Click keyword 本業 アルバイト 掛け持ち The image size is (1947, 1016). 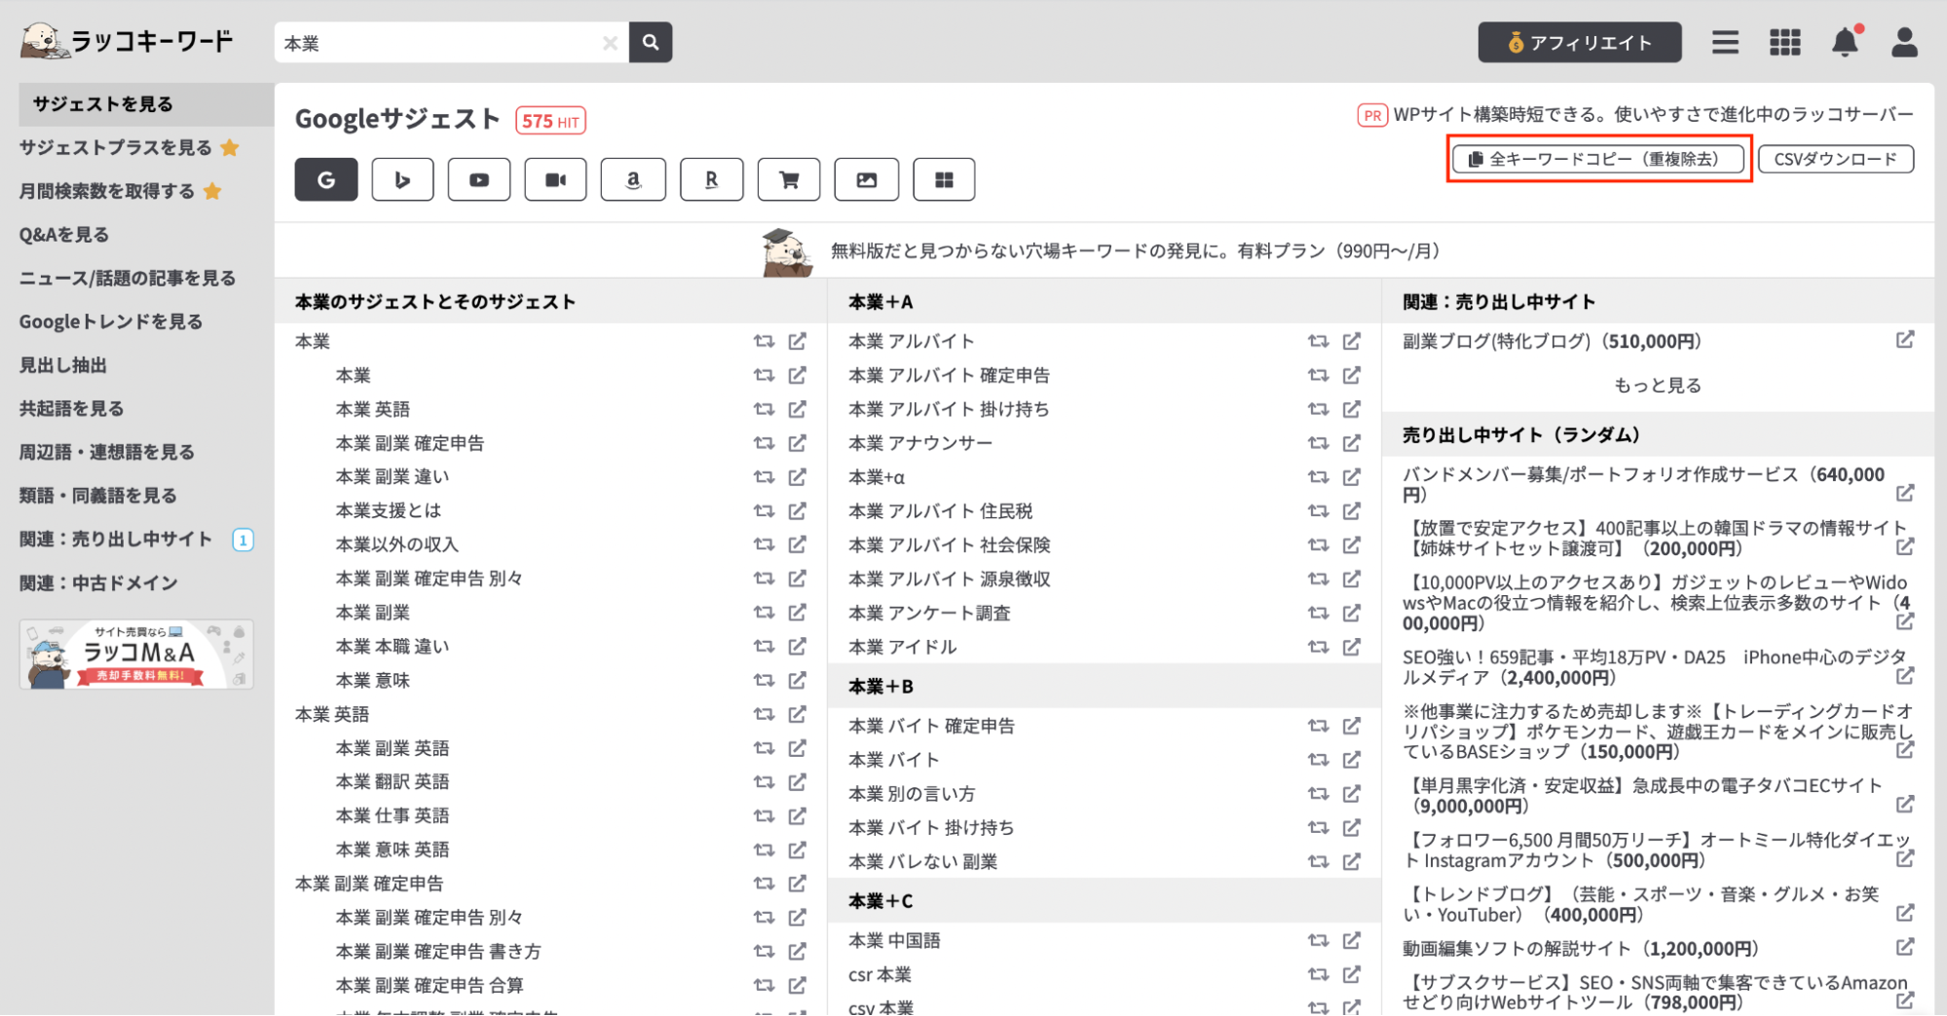point(949,409)
